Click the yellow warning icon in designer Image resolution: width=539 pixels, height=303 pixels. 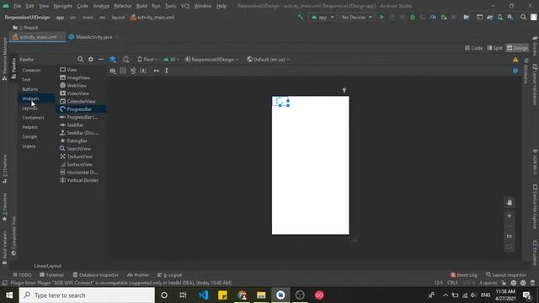(515, 60)
